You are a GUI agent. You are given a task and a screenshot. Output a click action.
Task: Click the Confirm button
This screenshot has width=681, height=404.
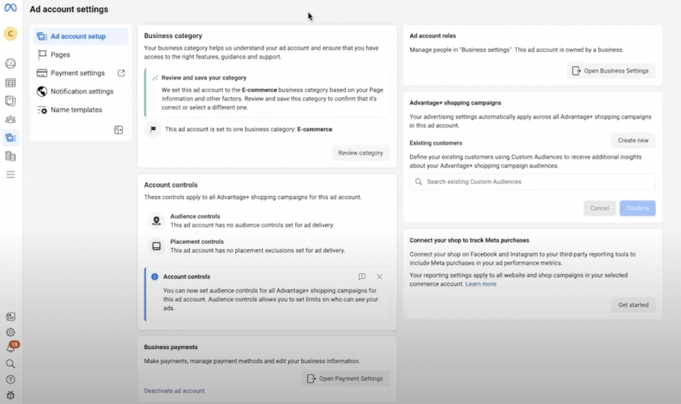click(x=637, y=208)
